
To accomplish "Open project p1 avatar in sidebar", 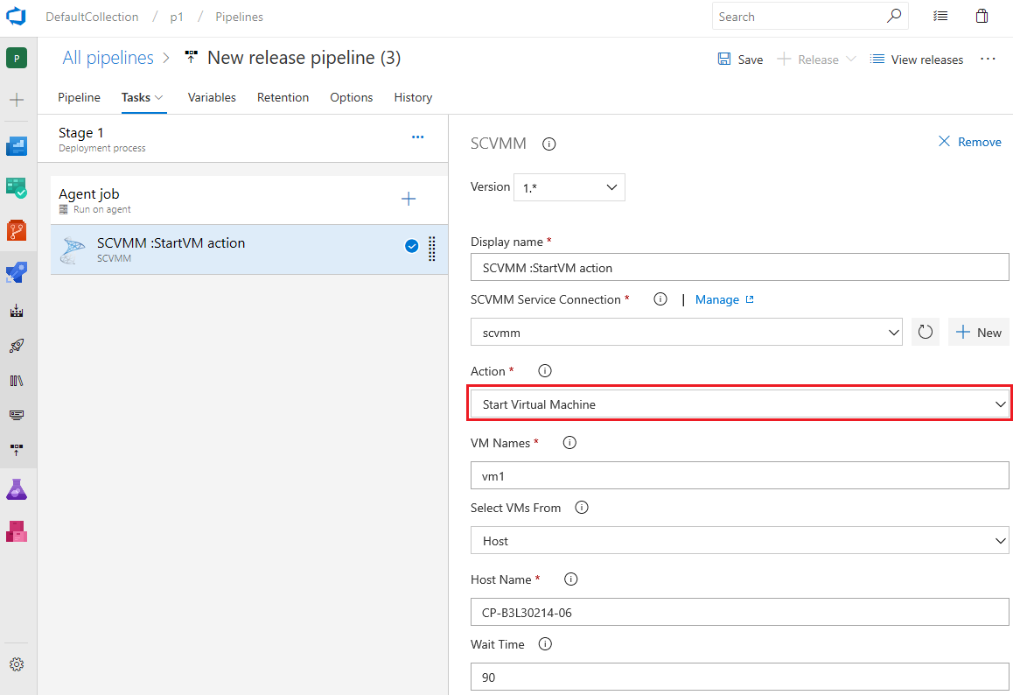I will click(x=17, y=58).
